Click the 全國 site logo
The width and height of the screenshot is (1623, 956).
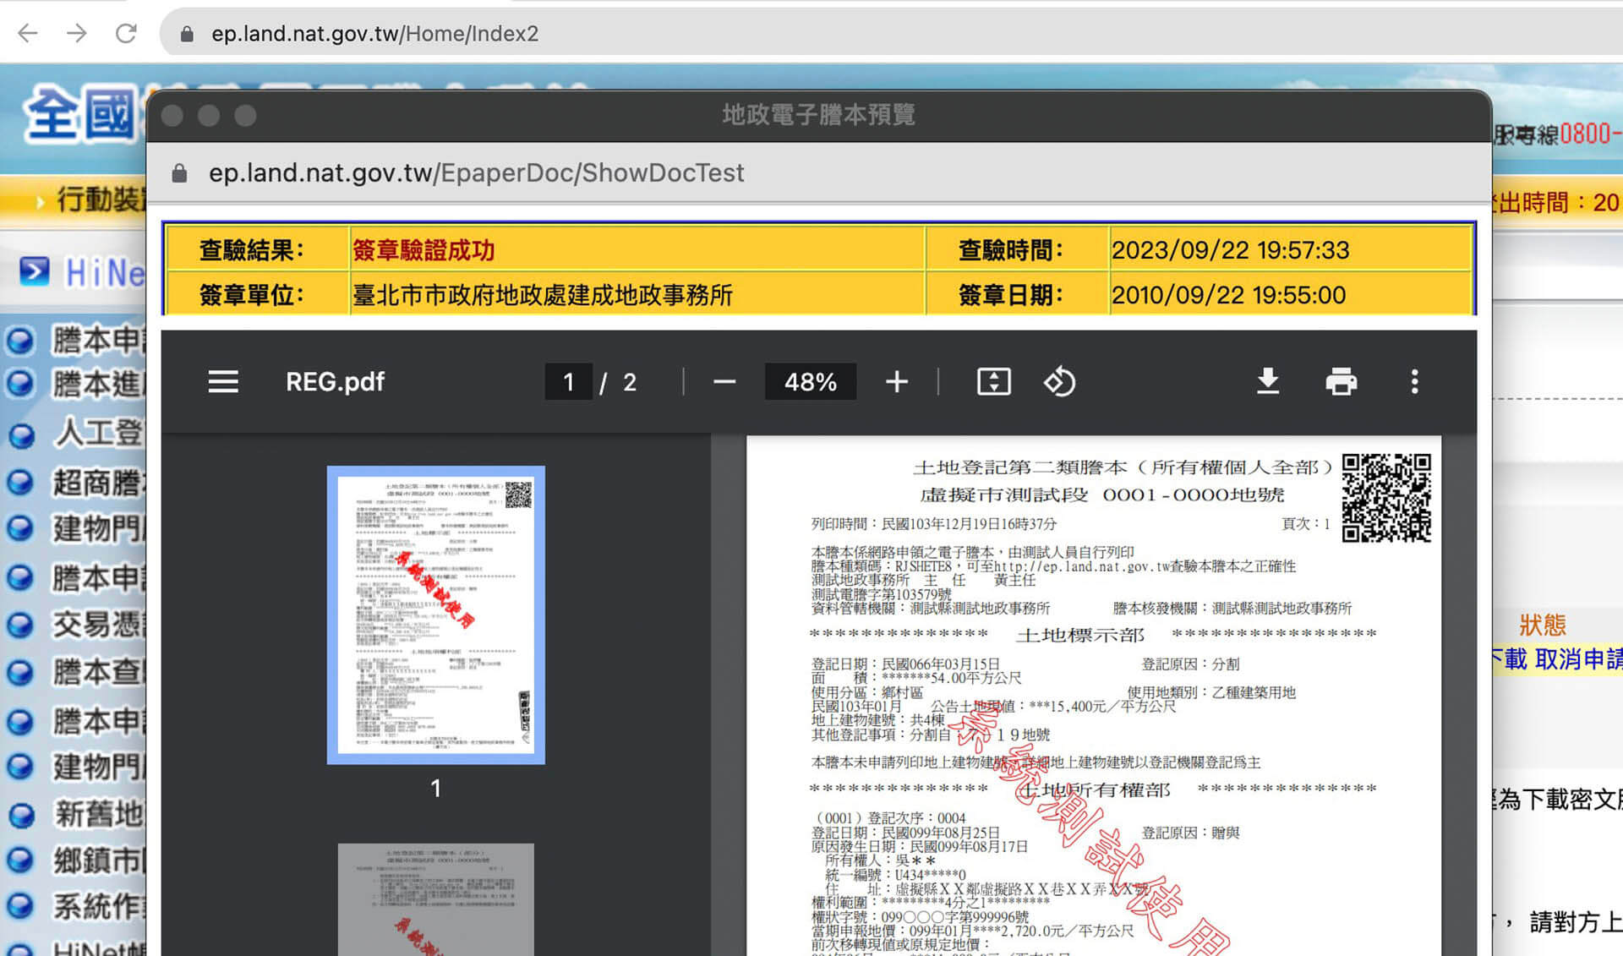coord(79,115)
